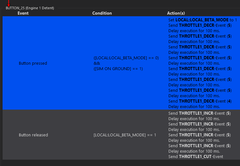240x166 pixels.
Task: Click the Set LOCAL:LOCAL_BETA_MODE to 1 action
Action: click(x=203, y=20)
